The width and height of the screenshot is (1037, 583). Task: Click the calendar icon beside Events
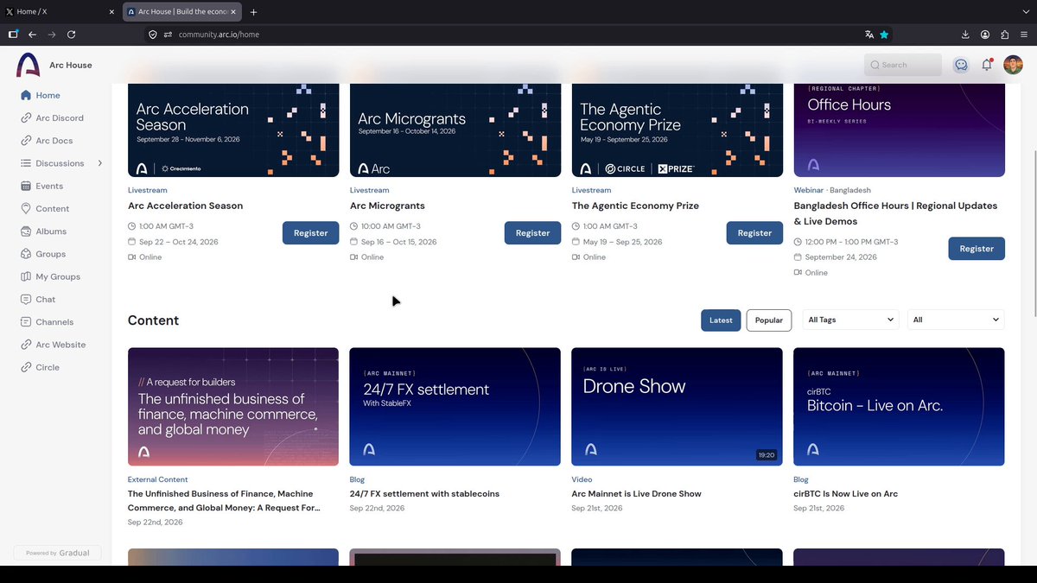[x=27, y=186]
